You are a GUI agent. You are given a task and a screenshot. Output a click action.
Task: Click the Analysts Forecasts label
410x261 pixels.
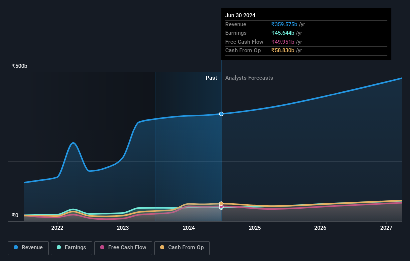[x=249, y=78]
